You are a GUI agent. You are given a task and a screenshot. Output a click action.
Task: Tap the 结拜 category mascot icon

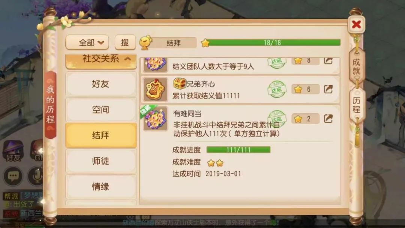pos(146,42)
